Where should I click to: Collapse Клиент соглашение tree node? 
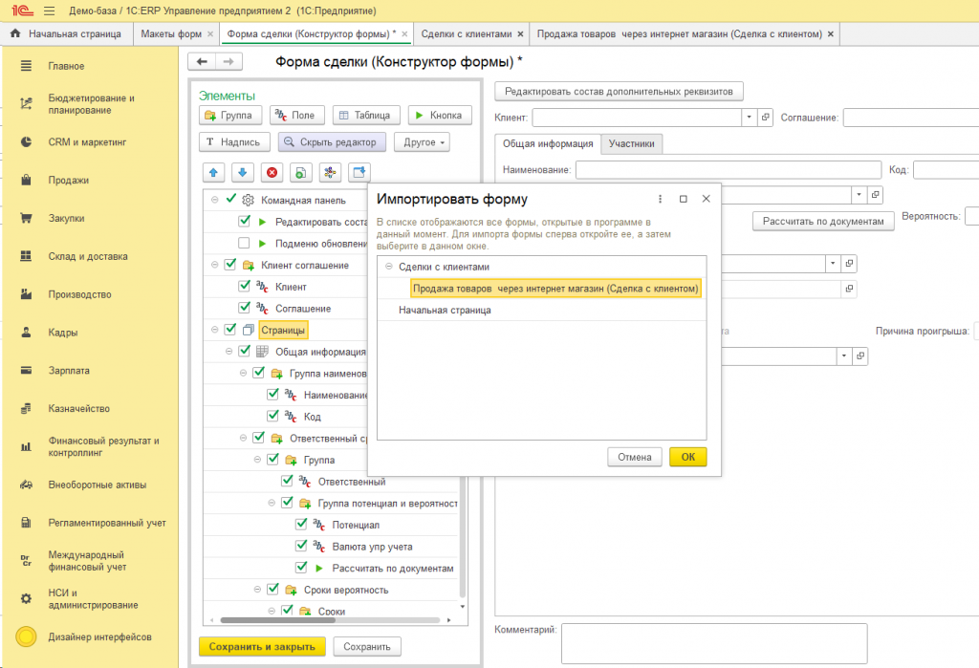tap(215, 265)
